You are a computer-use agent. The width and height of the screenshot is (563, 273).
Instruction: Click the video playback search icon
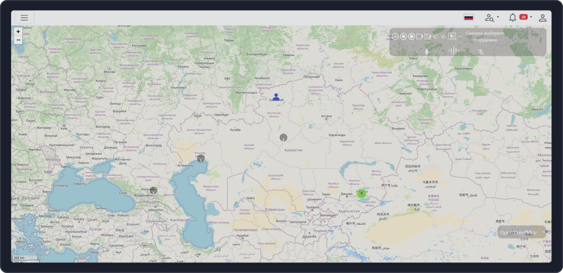(x=452, y=36)
